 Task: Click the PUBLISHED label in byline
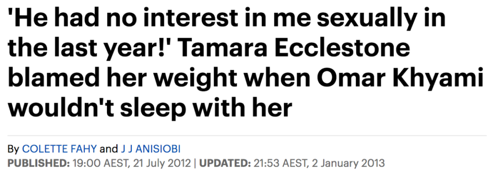pyautogui.click(x=38, y=164)
